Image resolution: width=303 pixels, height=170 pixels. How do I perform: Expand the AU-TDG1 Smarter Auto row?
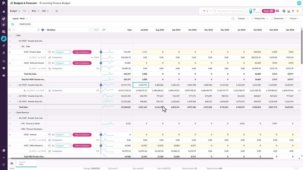coord(18,85)
